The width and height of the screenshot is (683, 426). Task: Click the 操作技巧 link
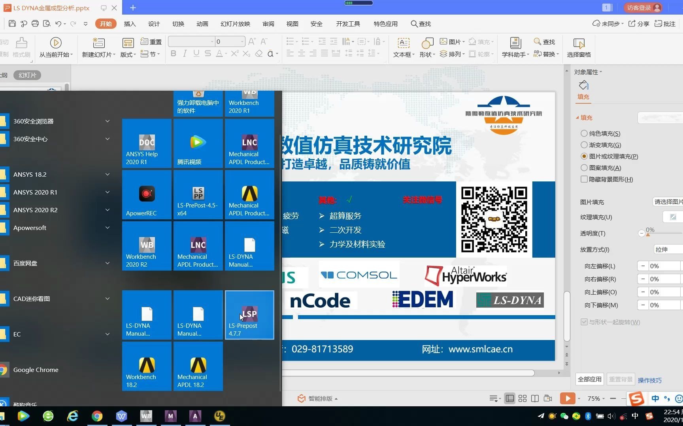649,380
